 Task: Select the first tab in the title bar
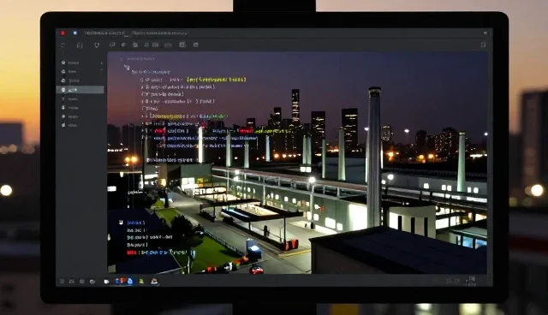(104, 33)
